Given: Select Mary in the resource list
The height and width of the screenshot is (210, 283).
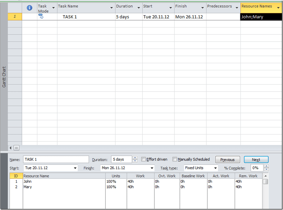Looking at the screenshot, I should [x=28, y=187].
